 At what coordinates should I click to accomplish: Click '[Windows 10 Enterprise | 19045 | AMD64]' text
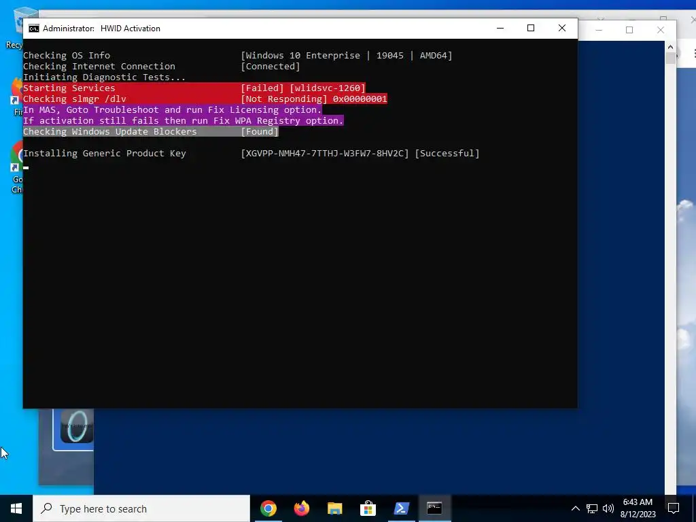pyautogui.click(x=346, y=56)
